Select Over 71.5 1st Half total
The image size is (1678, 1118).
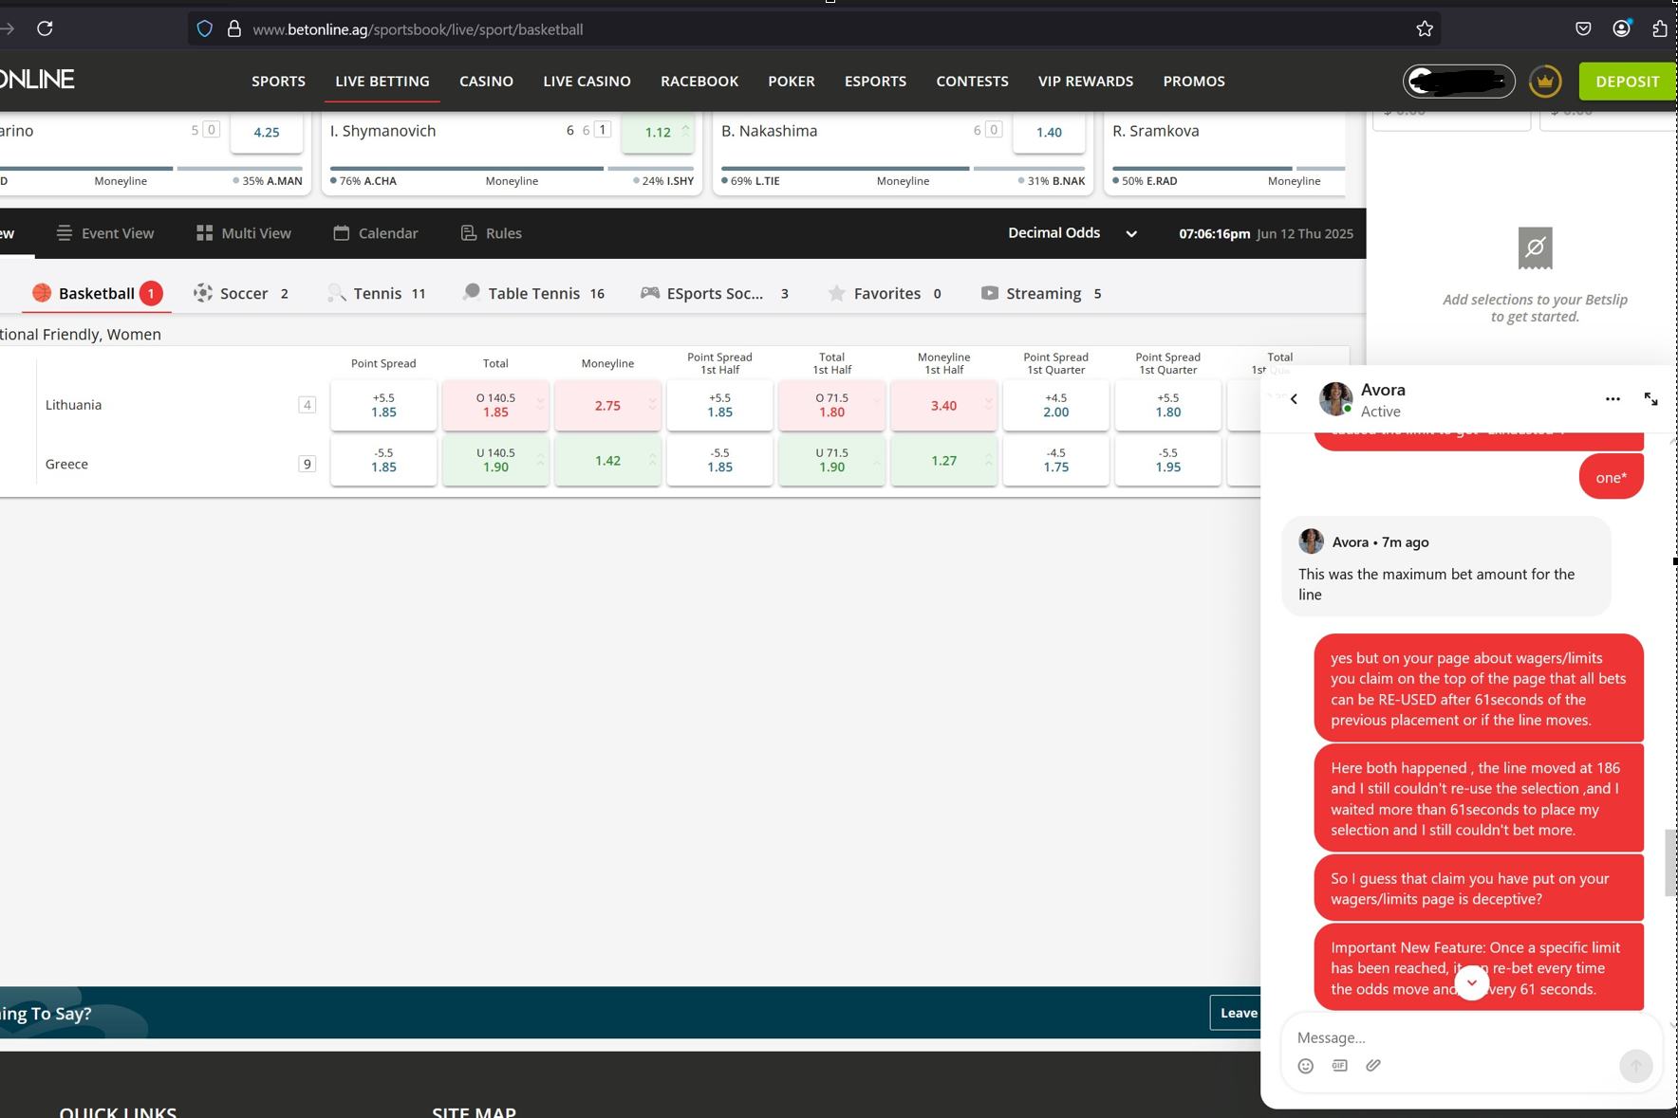(x=831, y=406)
